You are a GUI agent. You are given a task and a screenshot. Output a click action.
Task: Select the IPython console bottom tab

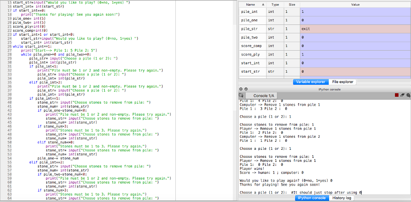pos(312,198)
